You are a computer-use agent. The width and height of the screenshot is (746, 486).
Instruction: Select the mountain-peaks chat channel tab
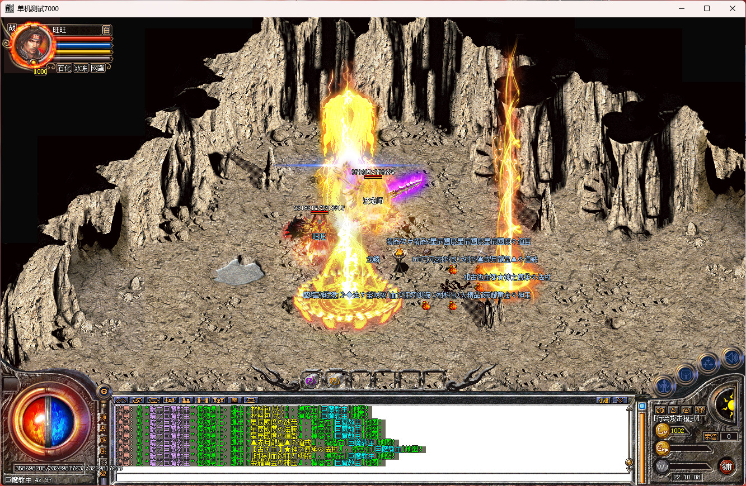click(x=121, y=400)
